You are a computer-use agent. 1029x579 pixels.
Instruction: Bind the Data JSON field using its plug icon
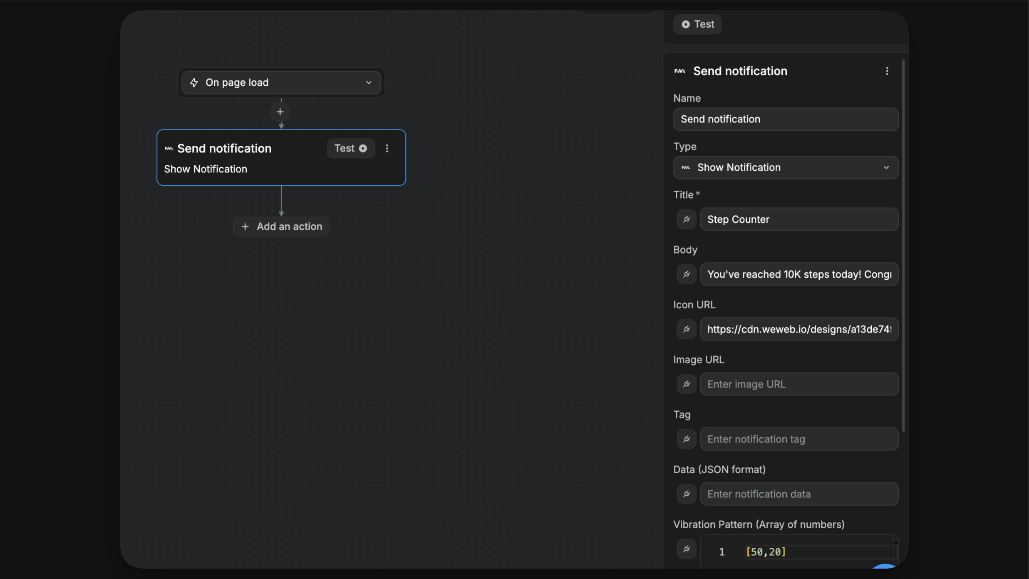click(x=686, y=494)
